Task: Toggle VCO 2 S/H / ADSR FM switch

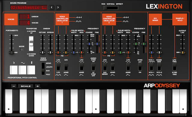Action: pos(112,67)
